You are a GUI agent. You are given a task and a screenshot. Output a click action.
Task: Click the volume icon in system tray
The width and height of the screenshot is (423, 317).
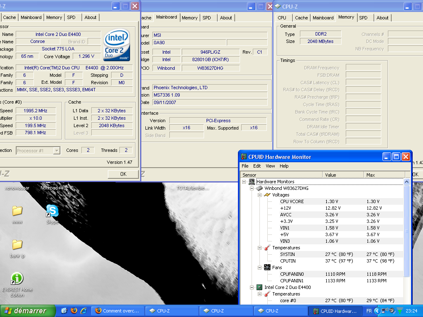392,311
